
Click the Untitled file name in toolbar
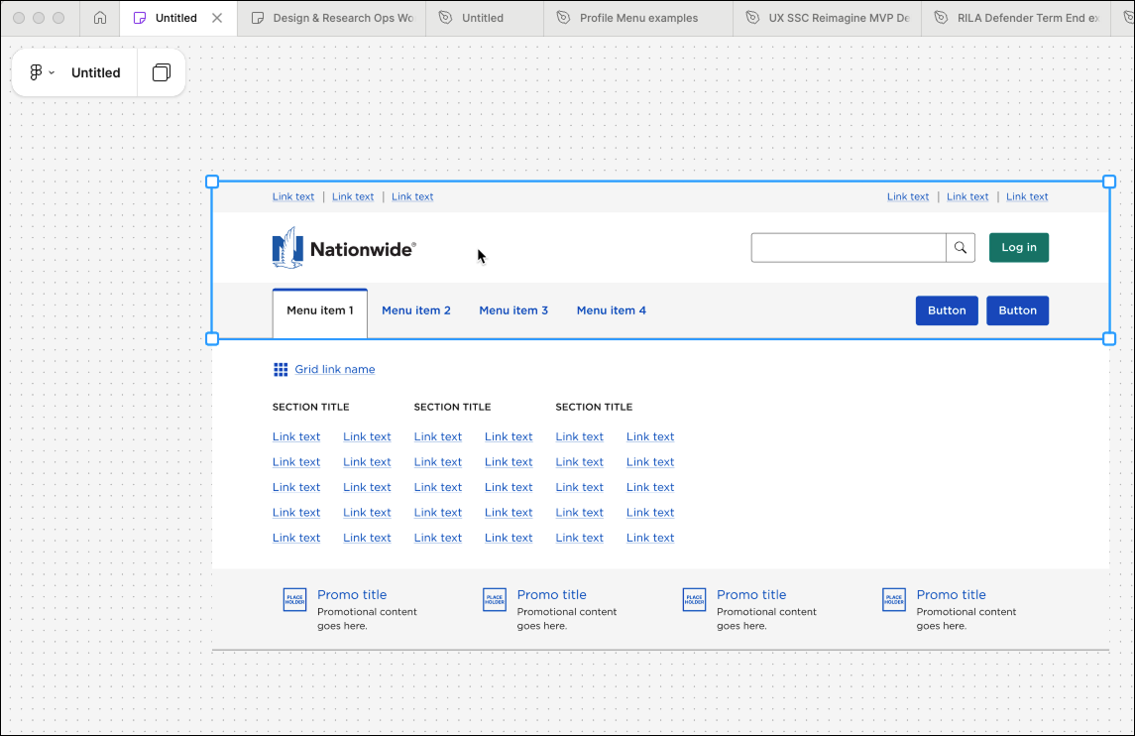[95, 72]
